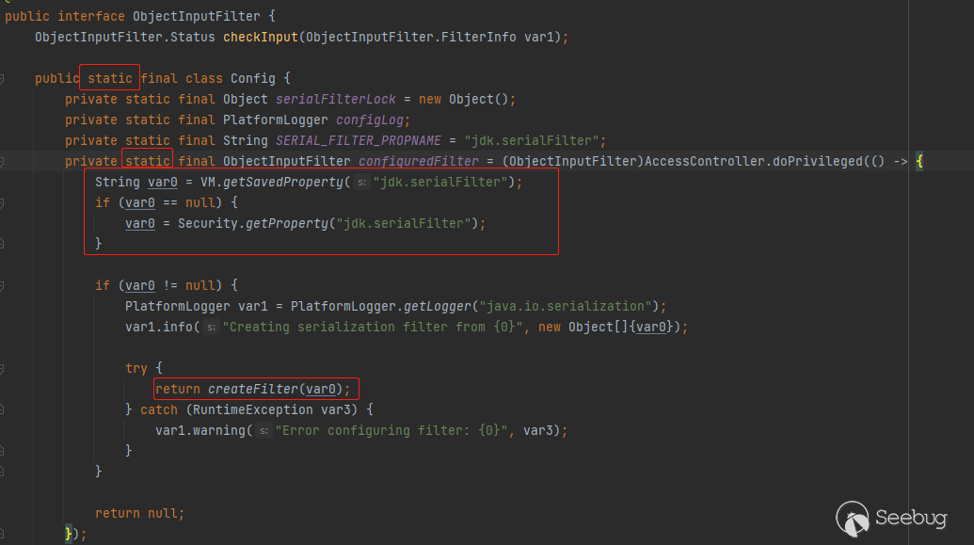Click the 'interface' keyword
The height and width of the screenshot is (545, 974).
(x=91, y=16)
